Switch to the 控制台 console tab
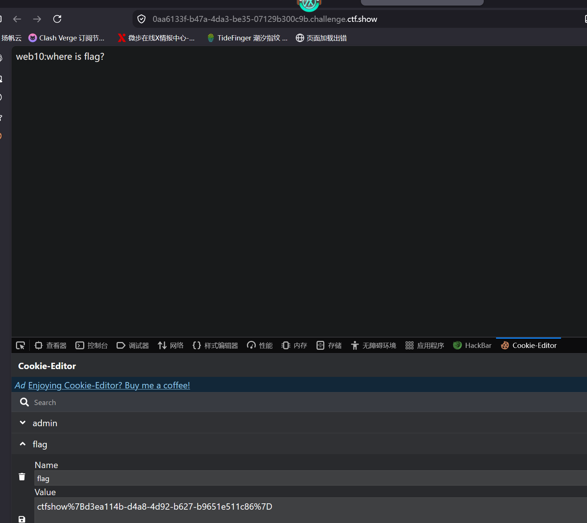The image size is (587, 523). pyautogui.click(x=92, y=346)
